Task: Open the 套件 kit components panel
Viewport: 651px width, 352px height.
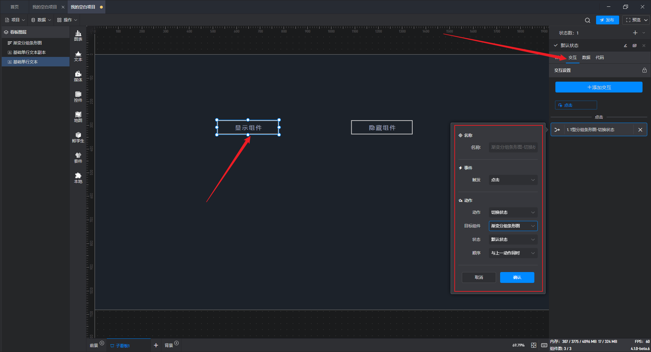Action: click(78, 158)
